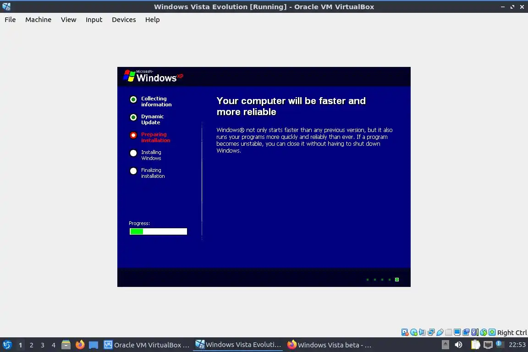Click the show desktop icon in panel

[x=93, y=345]
